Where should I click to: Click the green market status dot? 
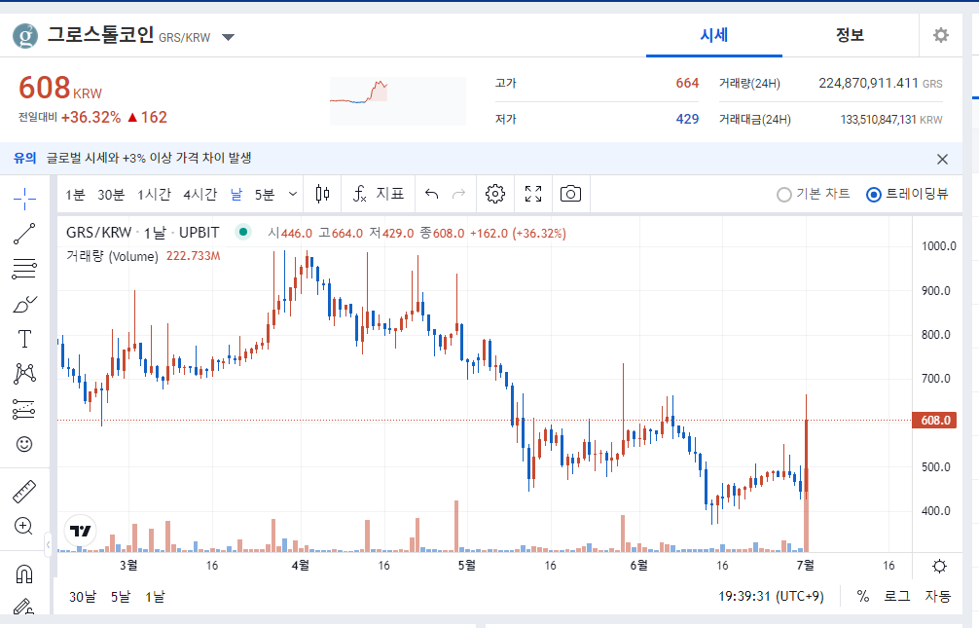243,233
